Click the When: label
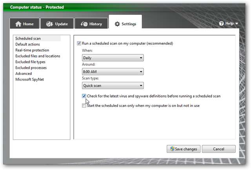This screenshot has width=251, height=170. (87, 51)
